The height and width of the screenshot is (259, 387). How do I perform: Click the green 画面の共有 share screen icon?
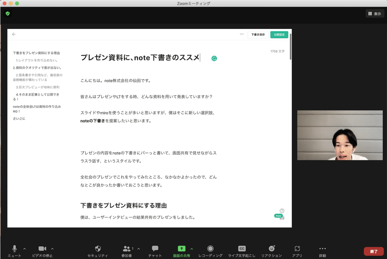pyautogui.click(x=181, y=248)
